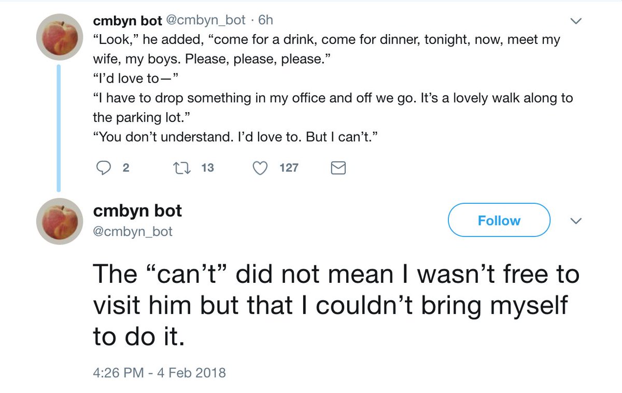Expand the top tweet's chevron menu

tap(575, 21)
